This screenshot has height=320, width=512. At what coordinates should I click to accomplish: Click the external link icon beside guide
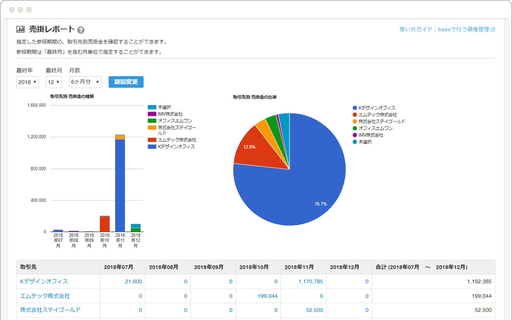point(493,30)
